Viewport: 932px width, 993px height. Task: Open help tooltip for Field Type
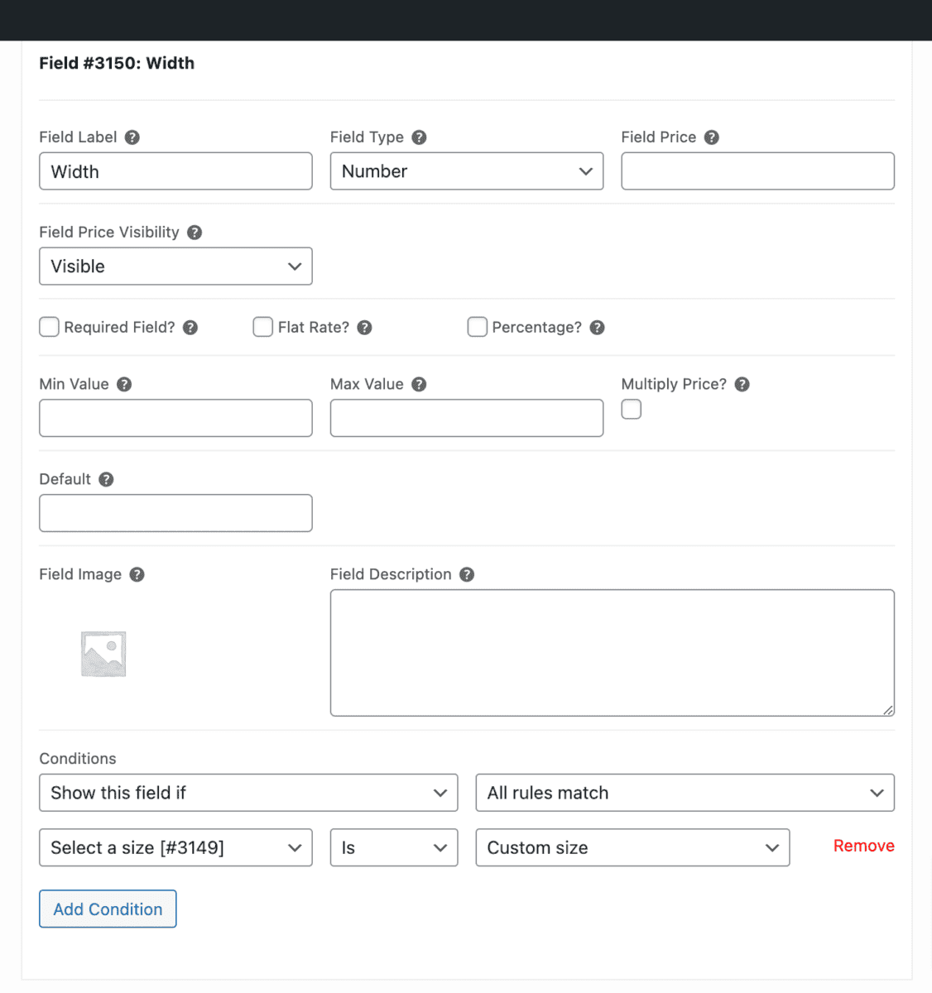[420, 137]
